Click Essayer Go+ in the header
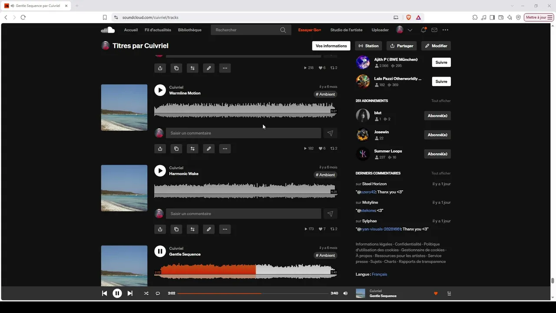Image resolution: width=556 pixels, height=313 pixels. [310, 30]
